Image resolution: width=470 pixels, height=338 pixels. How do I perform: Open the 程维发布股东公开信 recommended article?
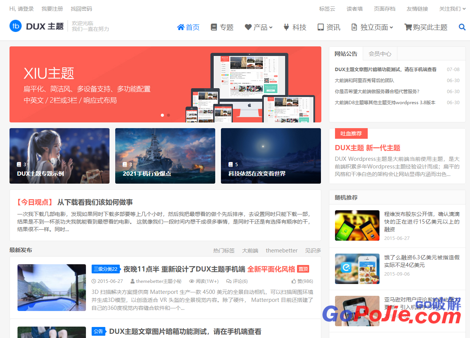tap(422, 222)
